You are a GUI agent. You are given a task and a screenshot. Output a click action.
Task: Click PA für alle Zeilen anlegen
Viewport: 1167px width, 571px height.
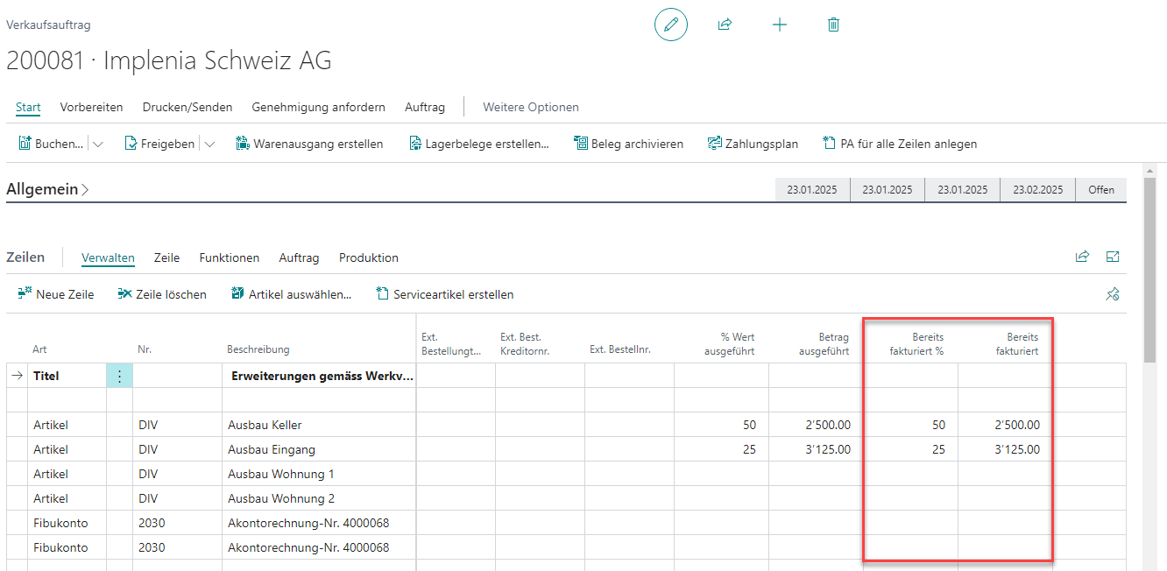pos(900,144)
